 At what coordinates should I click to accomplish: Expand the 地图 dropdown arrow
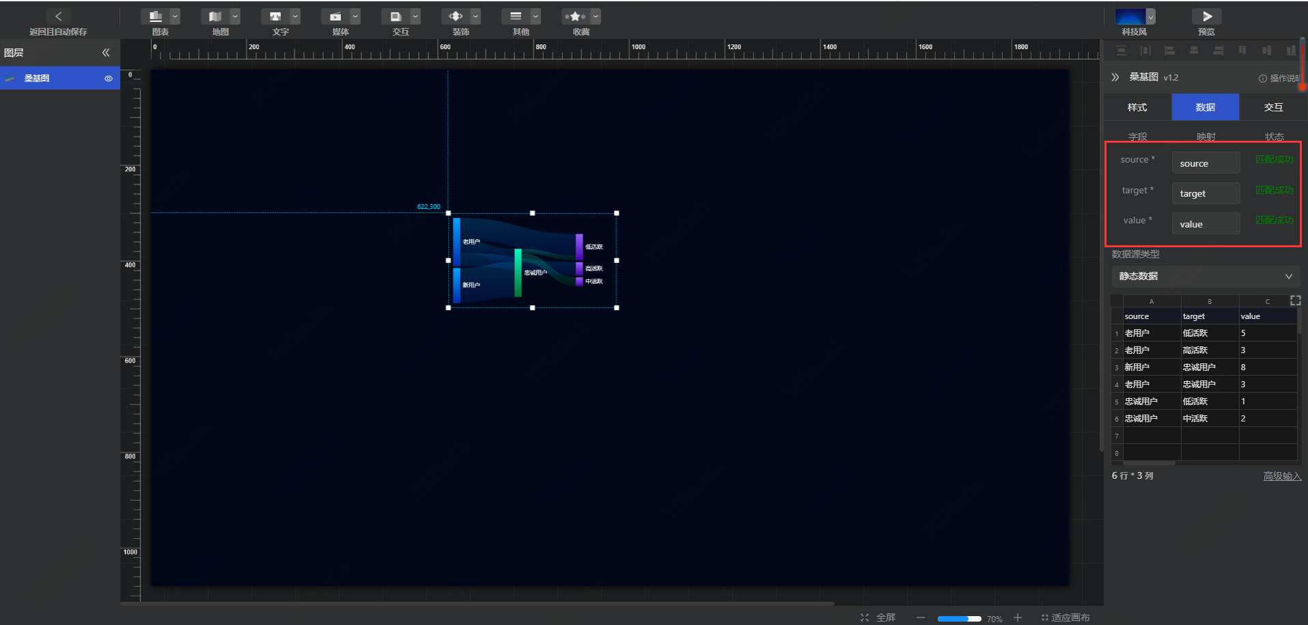click(x=235, y=16)
